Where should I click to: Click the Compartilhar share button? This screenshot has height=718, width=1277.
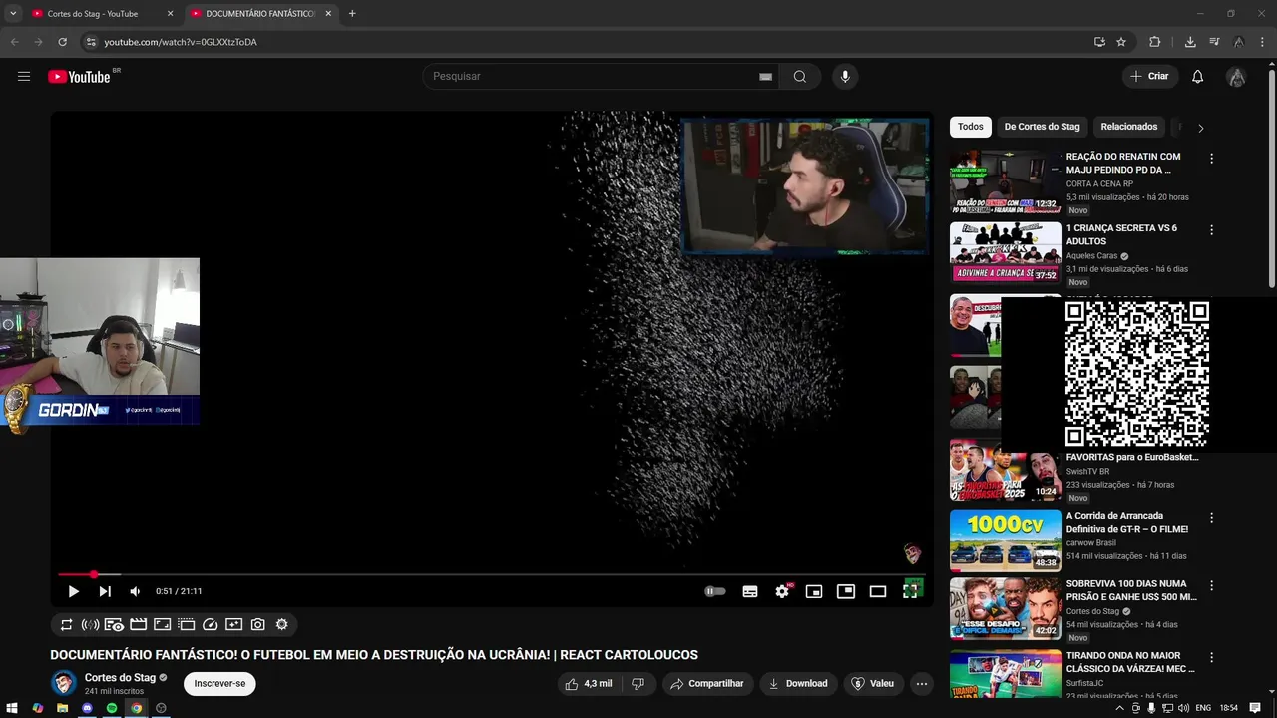click(x=707, y=684)
